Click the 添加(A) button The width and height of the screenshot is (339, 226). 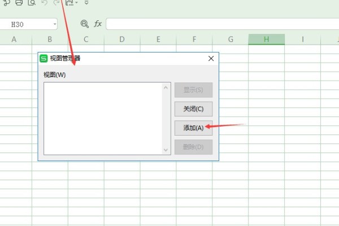(193, 128)
